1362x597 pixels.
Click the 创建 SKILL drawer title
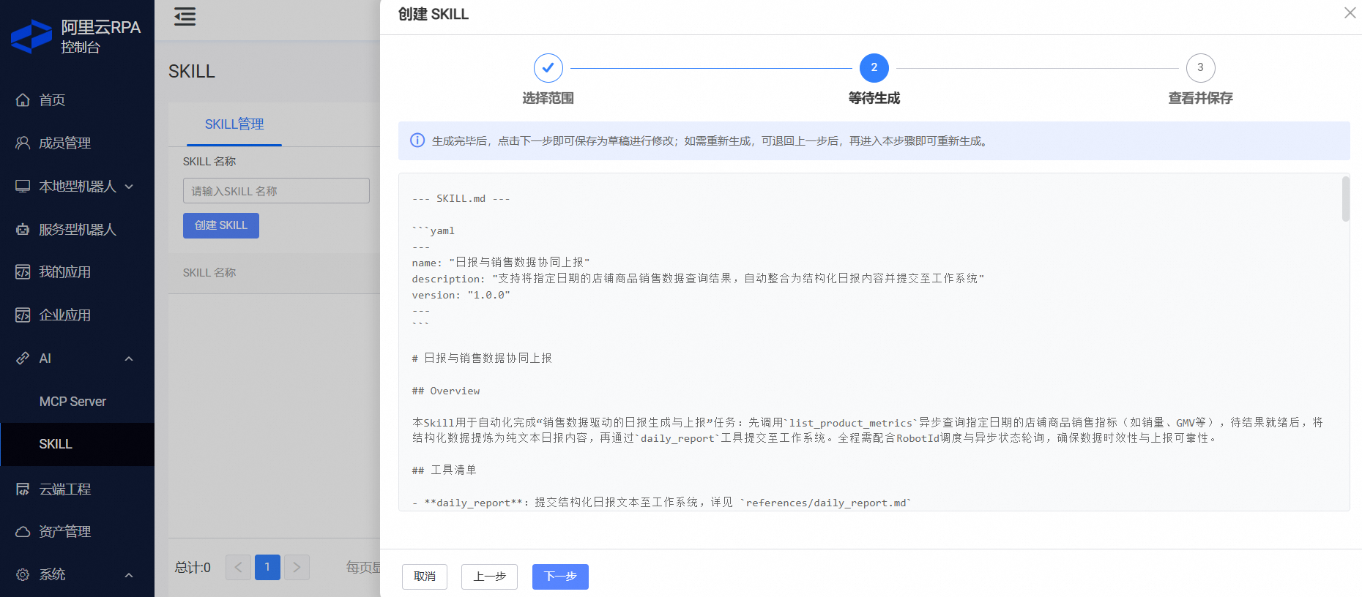pos(433,14)
